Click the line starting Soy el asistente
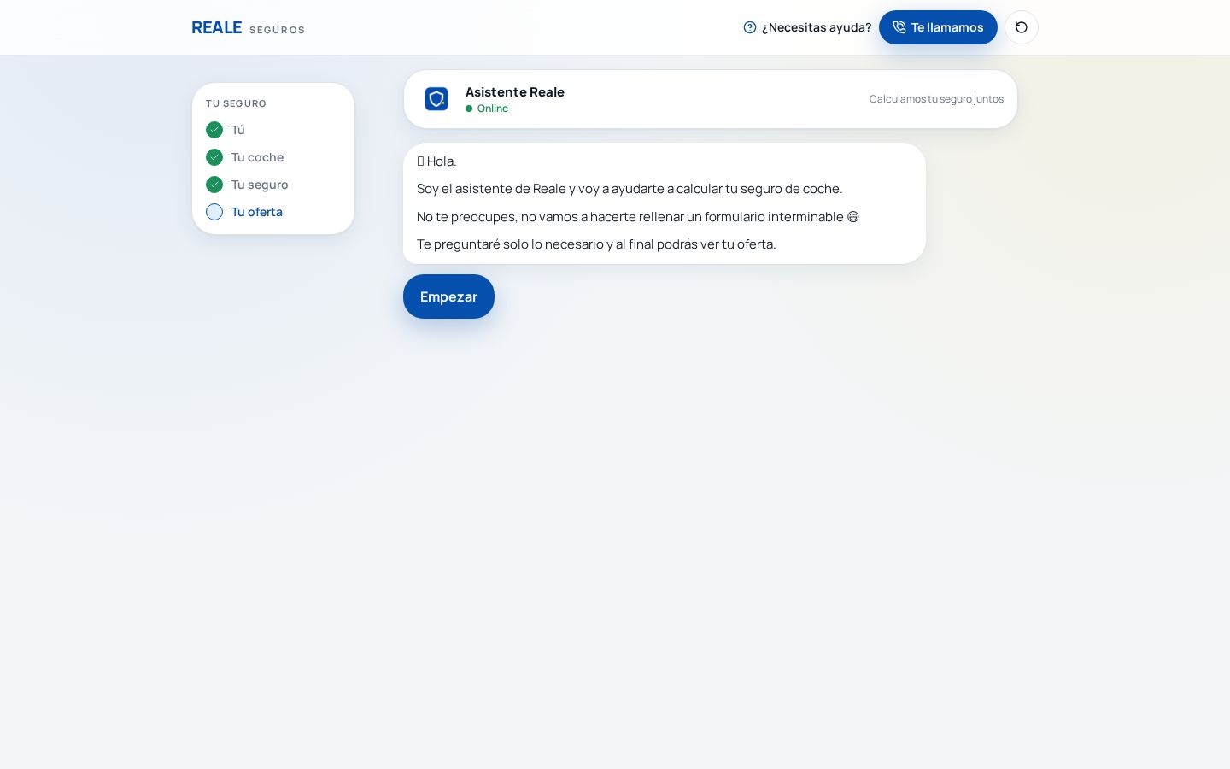This screenshot has height=769, width=1230. point(630,189)
